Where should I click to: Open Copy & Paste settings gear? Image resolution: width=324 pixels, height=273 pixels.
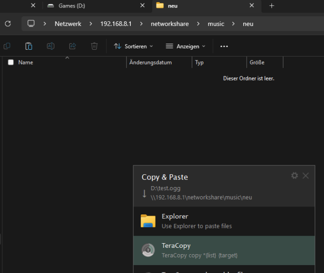(x=294, y=176)
